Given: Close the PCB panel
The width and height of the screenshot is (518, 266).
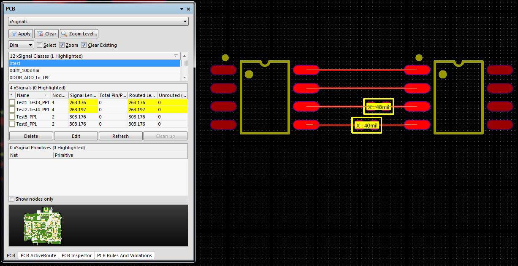Looking at the screenshot, I should pos(188,9).
